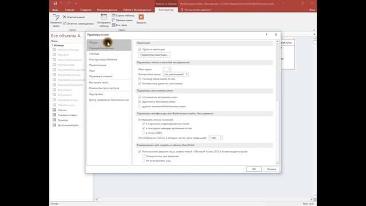Click Параметры навигации button
The height and width of the screenshot is (206, 366).
pyautogui.click(x=154, y=55)
